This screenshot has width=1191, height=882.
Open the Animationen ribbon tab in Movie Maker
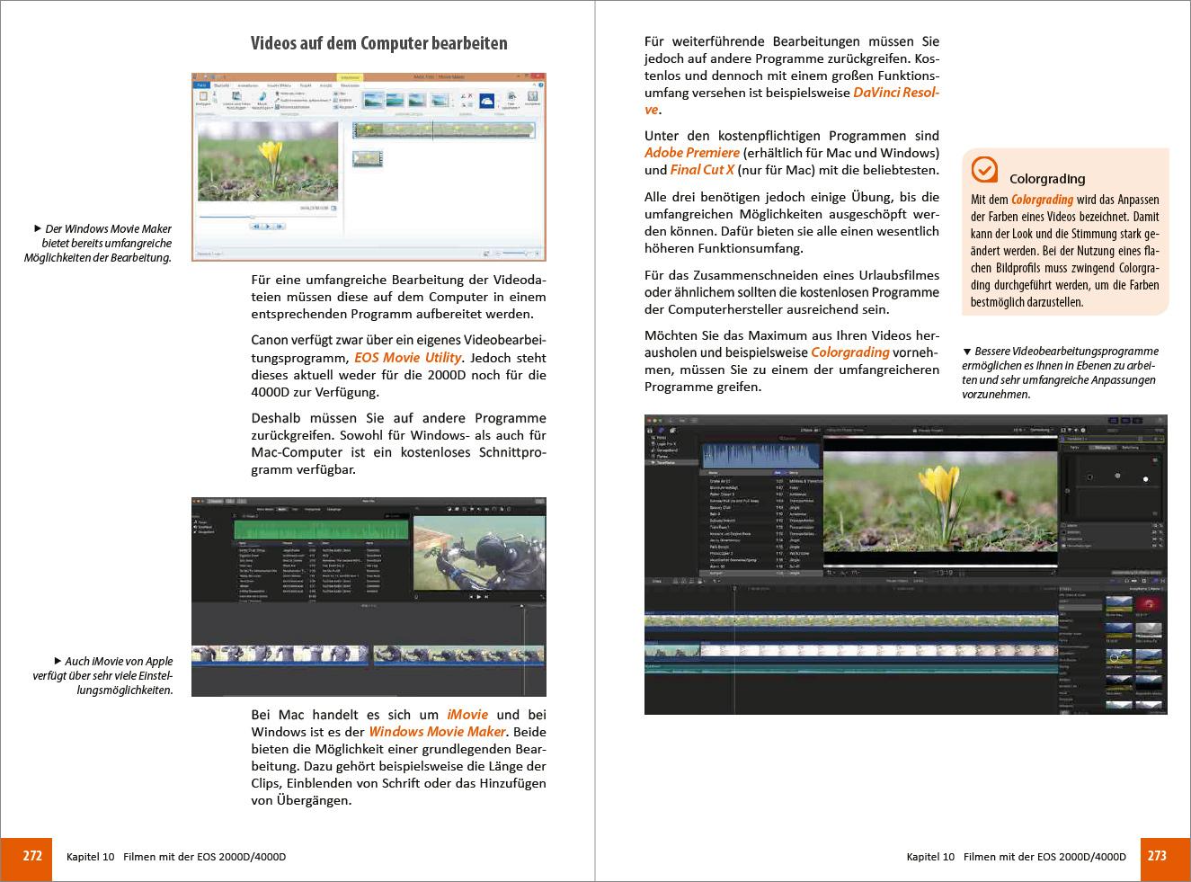(x=248, y=85)
